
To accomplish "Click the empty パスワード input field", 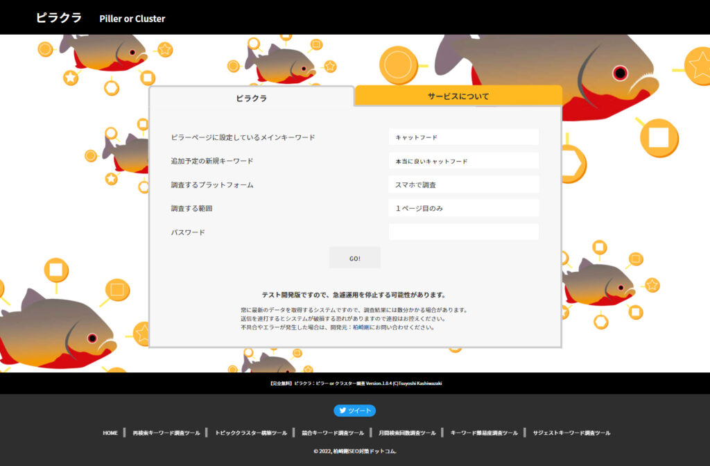I will pyautogui.click(x=463, y=232).
